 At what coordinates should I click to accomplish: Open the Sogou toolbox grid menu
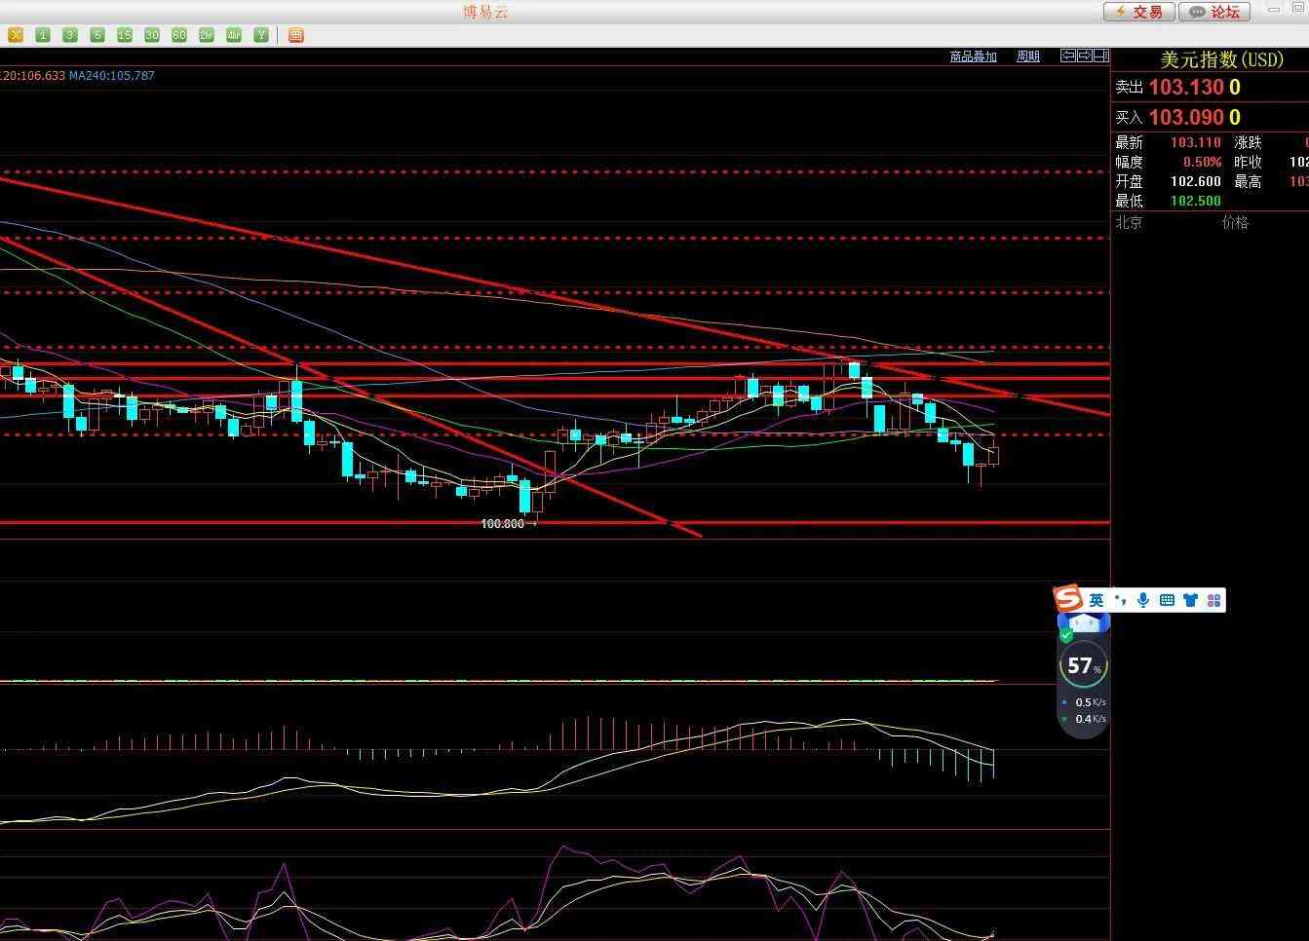(x=1213, y=600)
